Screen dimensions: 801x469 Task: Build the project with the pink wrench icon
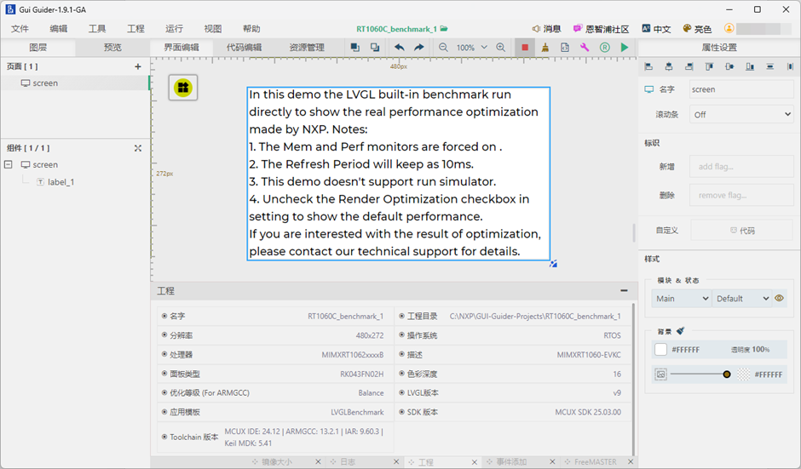585,48
